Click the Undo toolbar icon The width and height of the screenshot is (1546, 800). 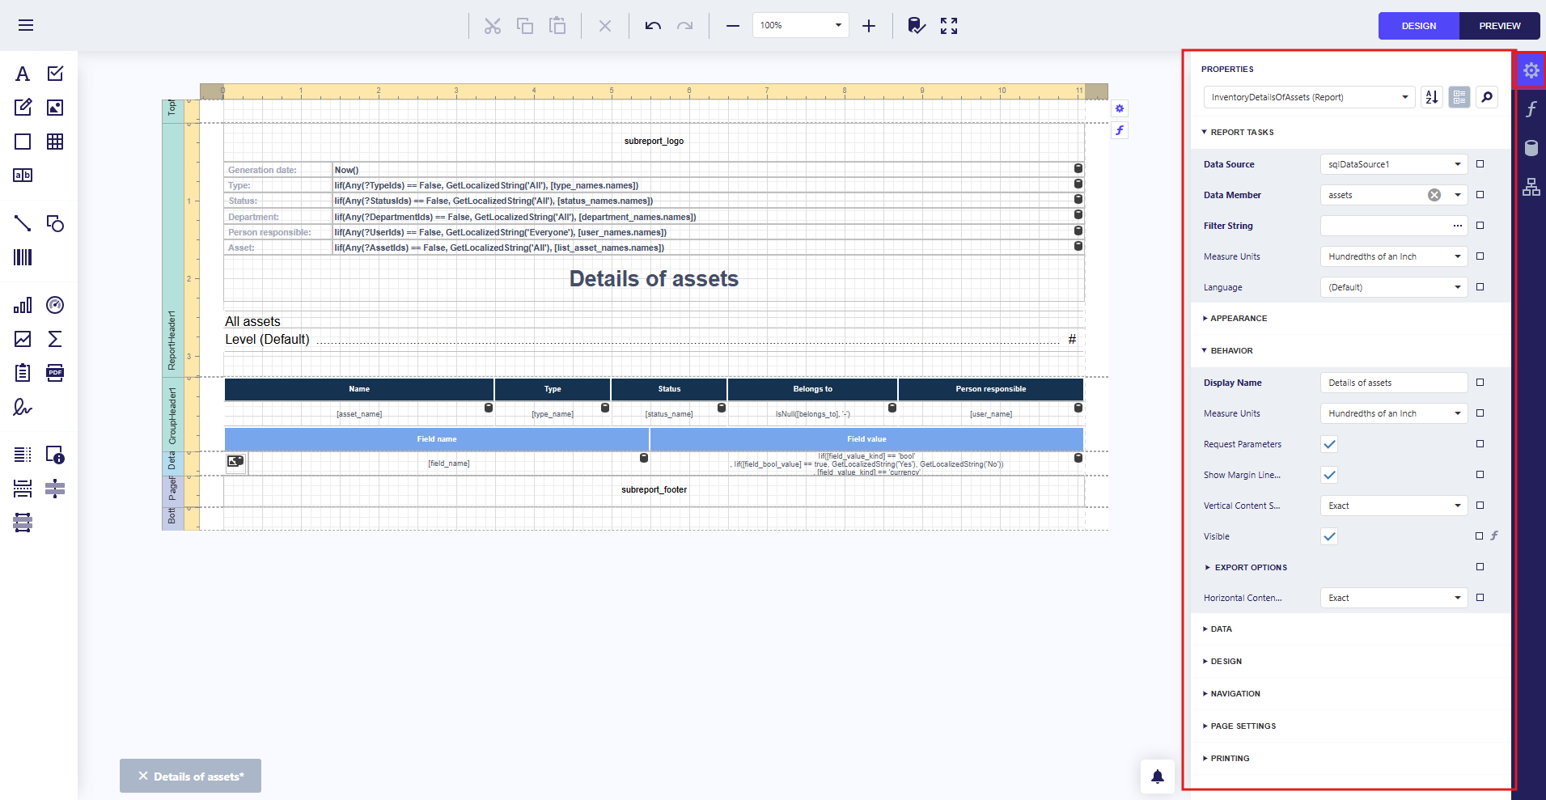tap(653, 26)
